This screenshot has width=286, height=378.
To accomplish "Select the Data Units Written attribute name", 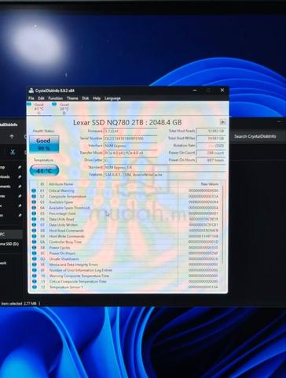I will [x=64, y=224].
